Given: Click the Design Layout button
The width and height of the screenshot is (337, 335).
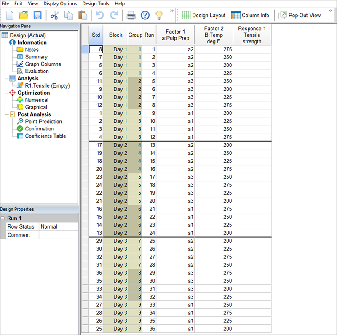Looking at the screenshot, I should [204, 16].
